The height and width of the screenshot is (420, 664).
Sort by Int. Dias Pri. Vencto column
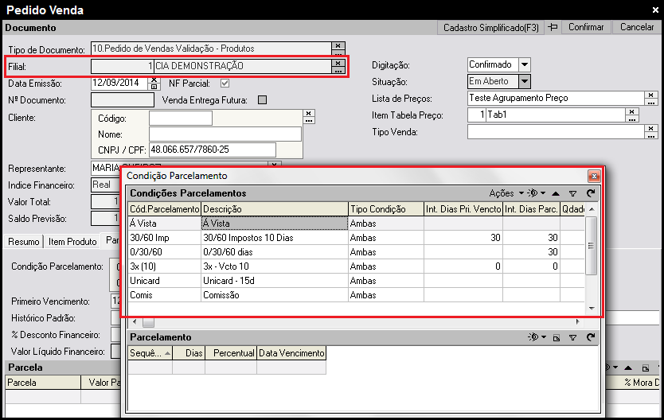click(463, 209)
